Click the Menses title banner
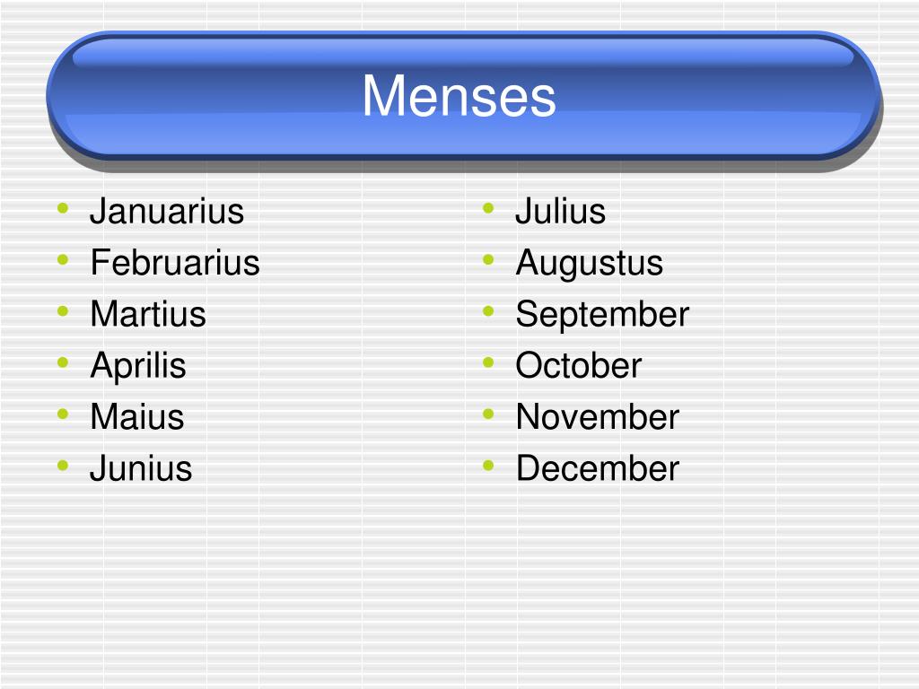This screenshot has height=689, width=919. (463, 95)
